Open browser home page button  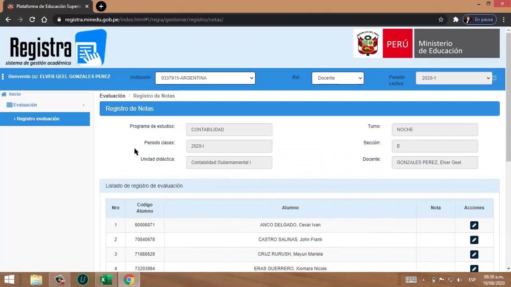(x=44, y=19)
